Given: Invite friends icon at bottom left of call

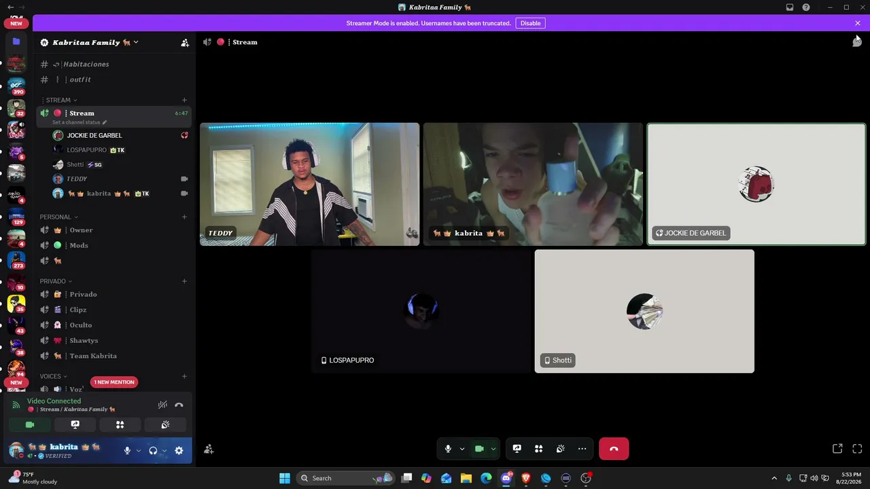Looking at the screenshot, I should 209,449.
